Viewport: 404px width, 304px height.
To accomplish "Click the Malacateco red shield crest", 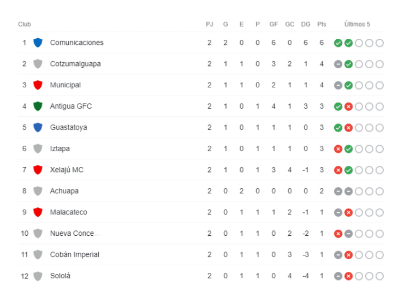I will (38, 212).
